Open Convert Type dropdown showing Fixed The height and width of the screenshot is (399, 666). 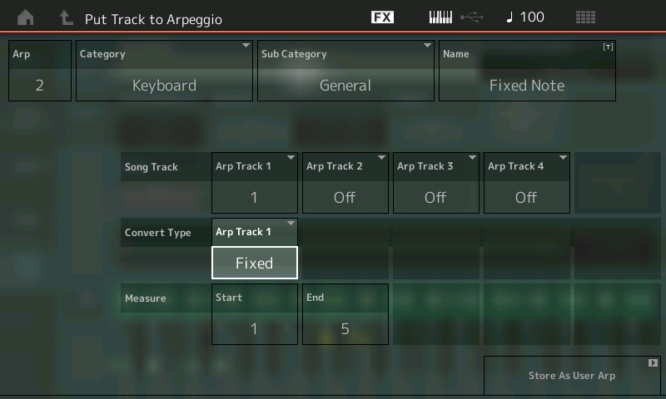255,249
